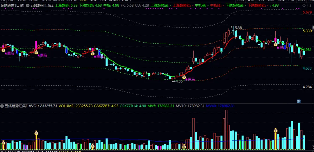Click the 4.284 price axis value
Screen dimensions: 314x152
[x=307, y=87]
